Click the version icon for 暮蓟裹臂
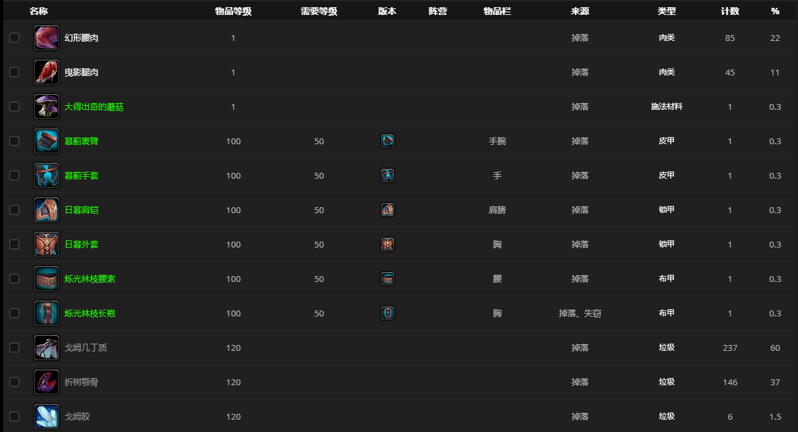The image size is (798, 432). point(387,141)
